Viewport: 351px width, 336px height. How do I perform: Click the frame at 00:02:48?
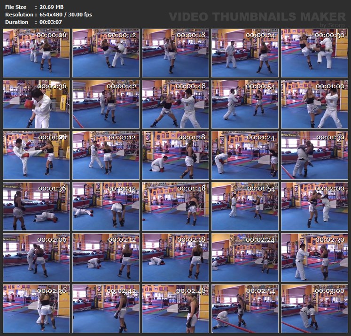[176, 309]
